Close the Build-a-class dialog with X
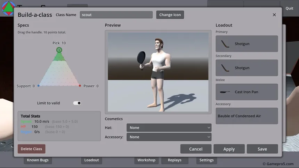 (274, 15)
